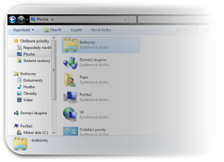Screen dimensions: 224x162
Task: Open Videa library in sidebar
Action: click(x=28, y=100)
